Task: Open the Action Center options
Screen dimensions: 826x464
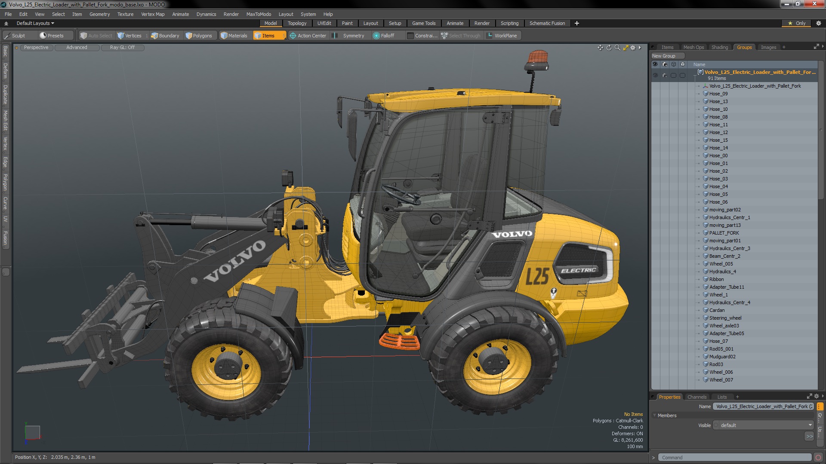Action: 308,36
